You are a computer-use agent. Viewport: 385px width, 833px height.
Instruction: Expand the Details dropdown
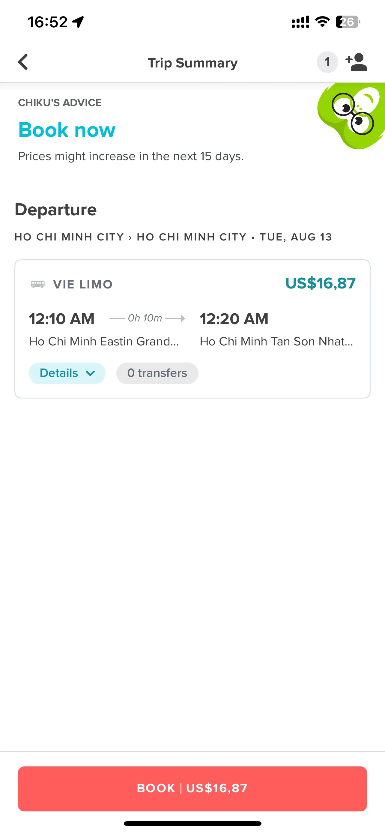coord(67,373)
